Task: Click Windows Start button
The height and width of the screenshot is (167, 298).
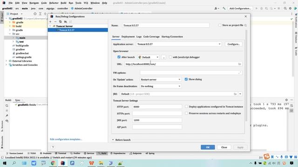Action: 4,163
